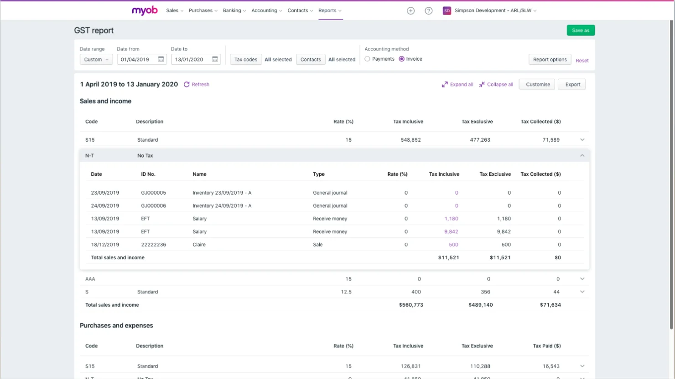
Task: Open the Date to calendar picker
Action: pos(215,59)
